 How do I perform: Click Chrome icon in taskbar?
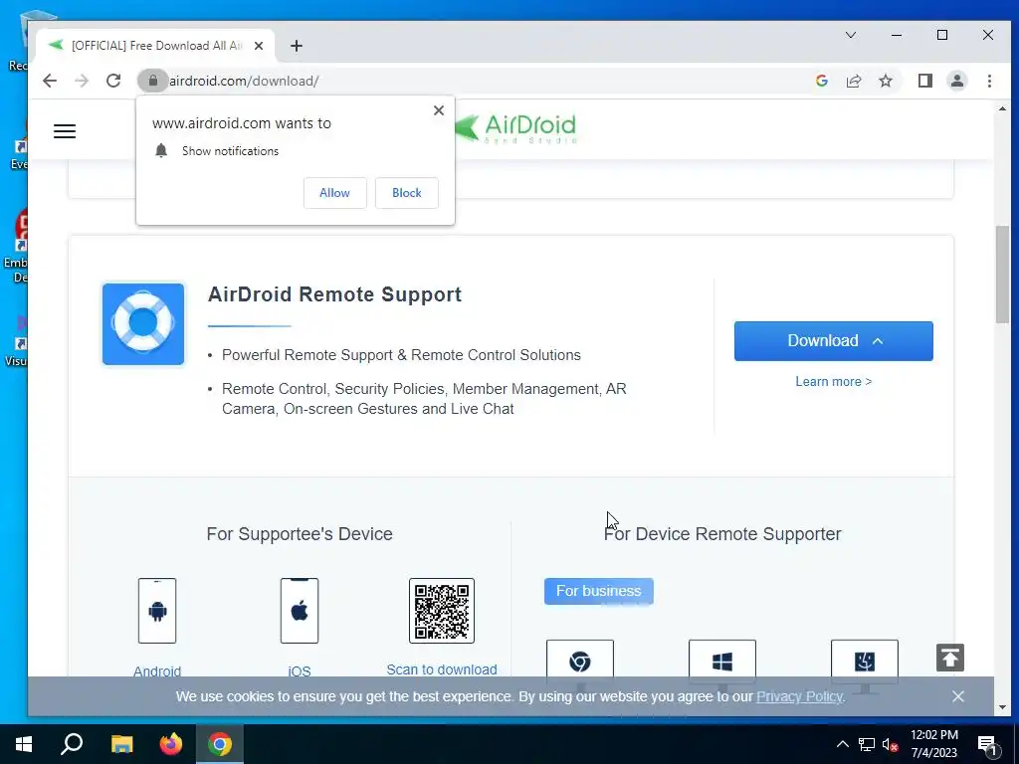(x=220, y=744)
